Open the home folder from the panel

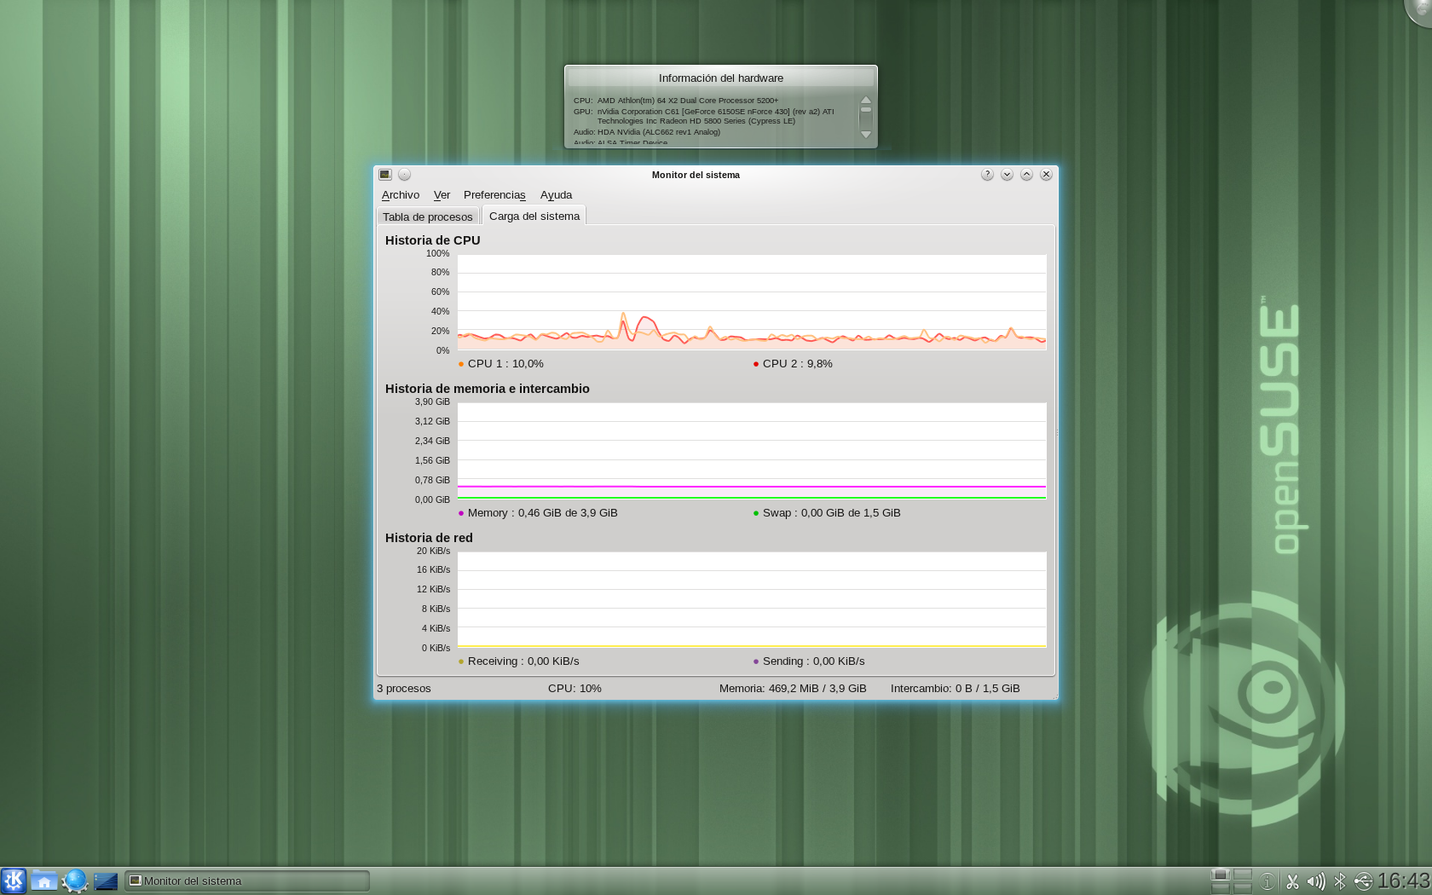point(43,881)
